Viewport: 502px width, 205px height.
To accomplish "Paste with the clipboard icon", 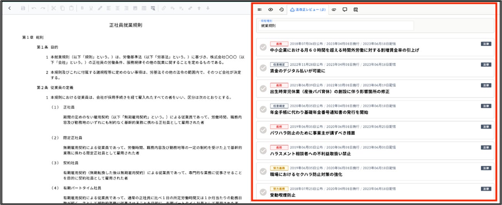I will [x=71, y=8].
